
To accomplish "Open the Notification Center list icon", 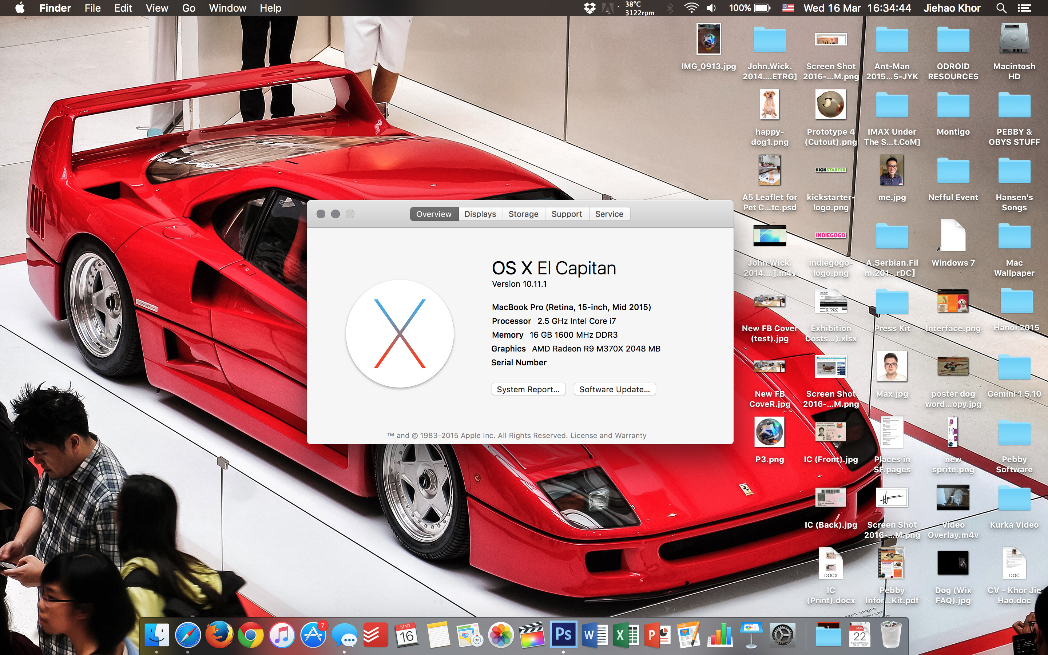I will 1024,8.
